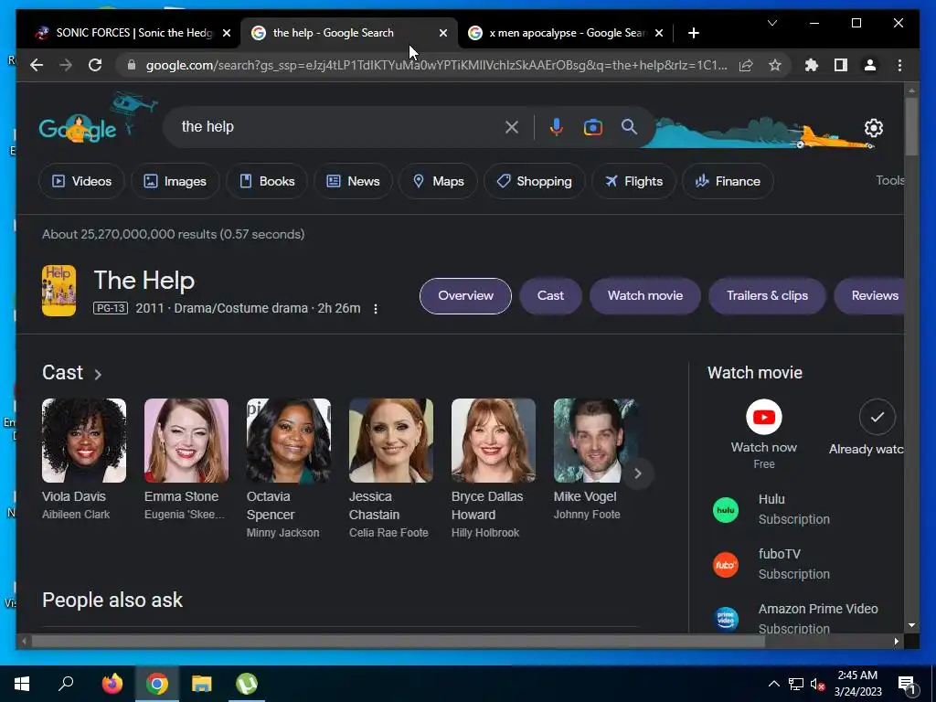
Task: Filter results by Videos
Action: (x=81, y=181)
